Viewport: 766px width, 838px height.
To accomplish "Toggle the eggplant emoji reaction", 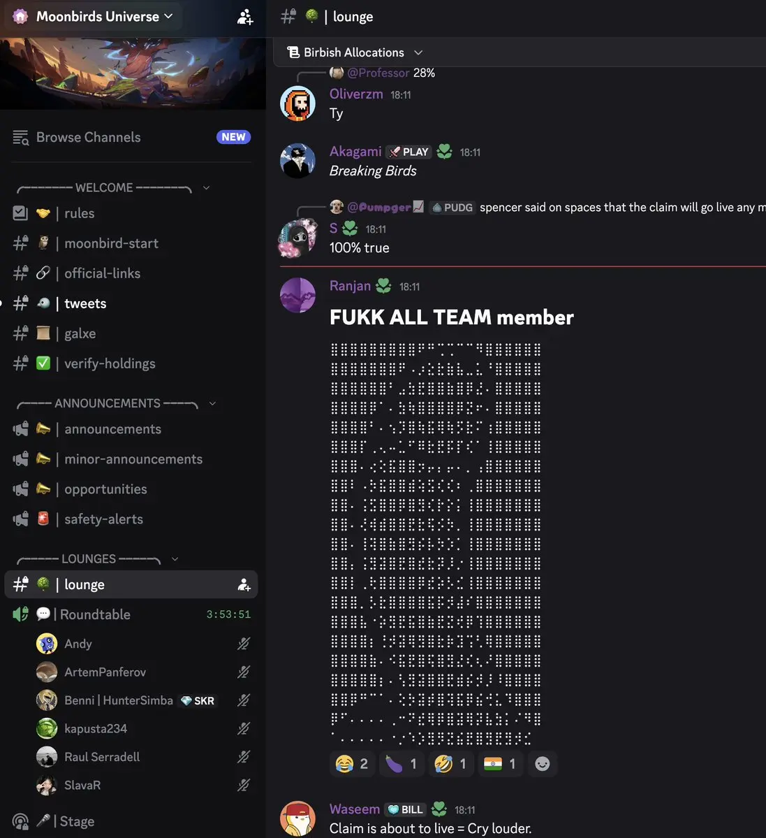I will (x=402, y=764).
